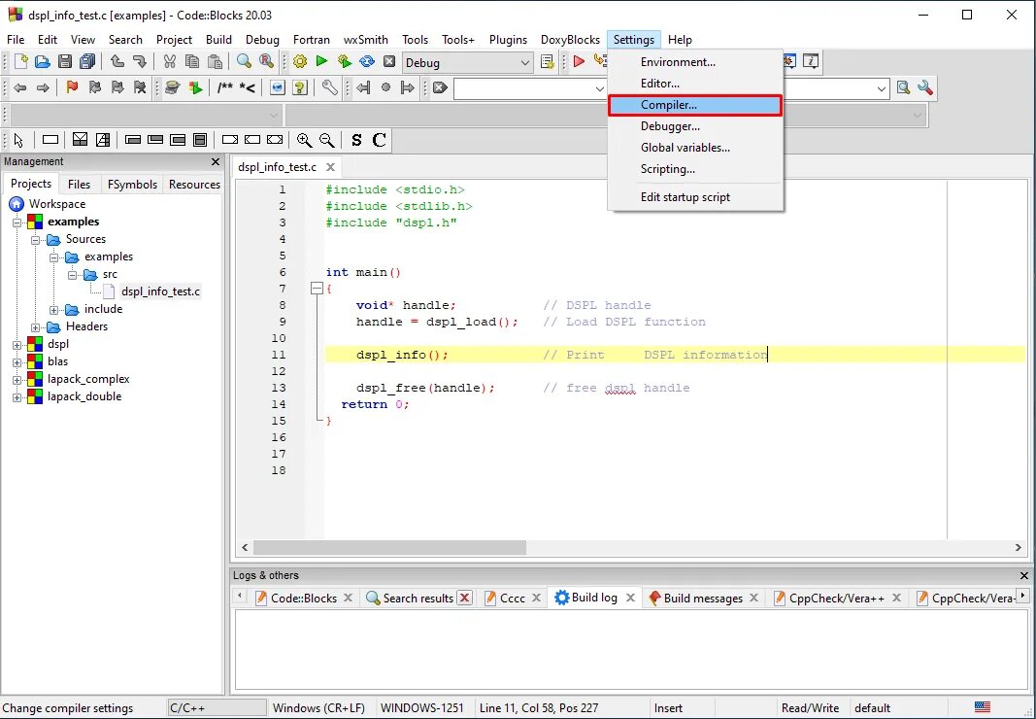Close the dspl_info_test.c editor tab
Screen dimensions: 1036x719
[330, 167]
